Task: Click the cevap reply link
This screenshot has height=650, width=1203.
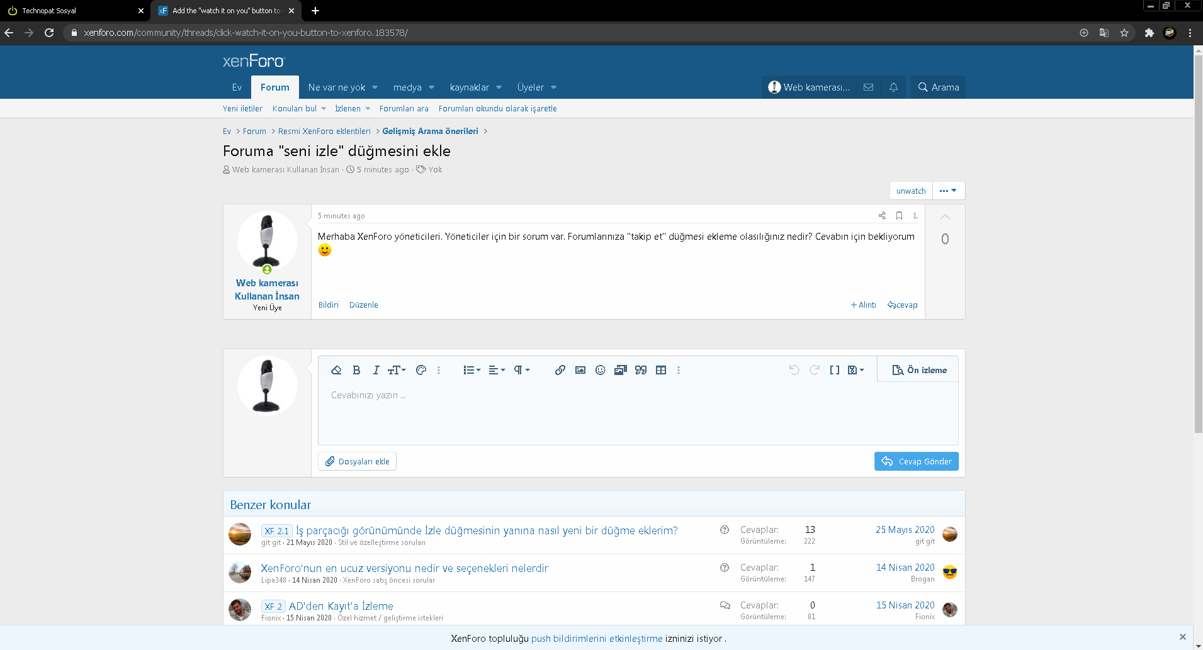Action: pyautogui.click(x=903, y=305)
